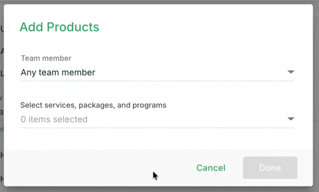Click the word "programs" in the services label
The image size is (319, 192).
click(x=149, y=105)
